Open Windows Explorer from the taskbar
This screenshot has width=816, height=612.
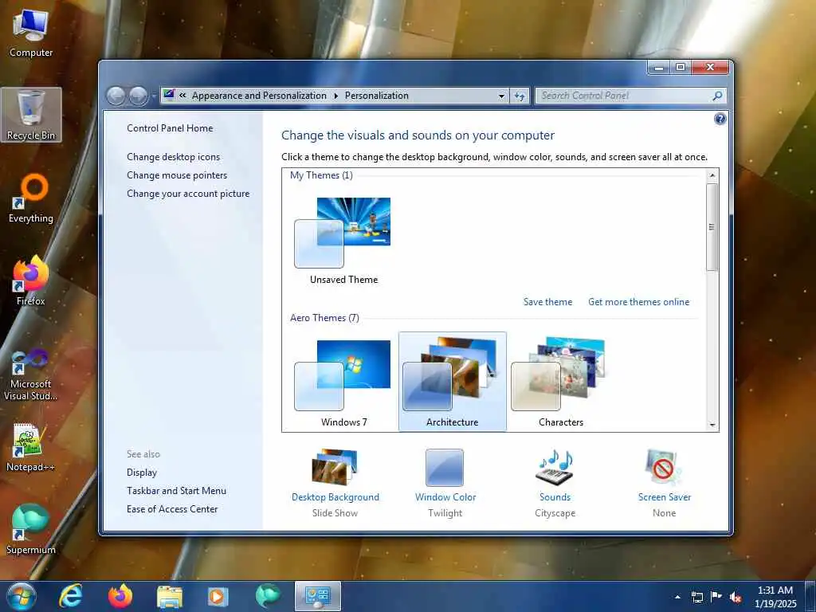[170, 596]
